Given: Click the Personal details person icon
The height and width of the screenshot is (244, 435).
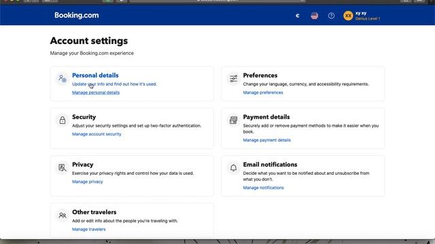Looking at the screenshot, I should tap(63, 79).
